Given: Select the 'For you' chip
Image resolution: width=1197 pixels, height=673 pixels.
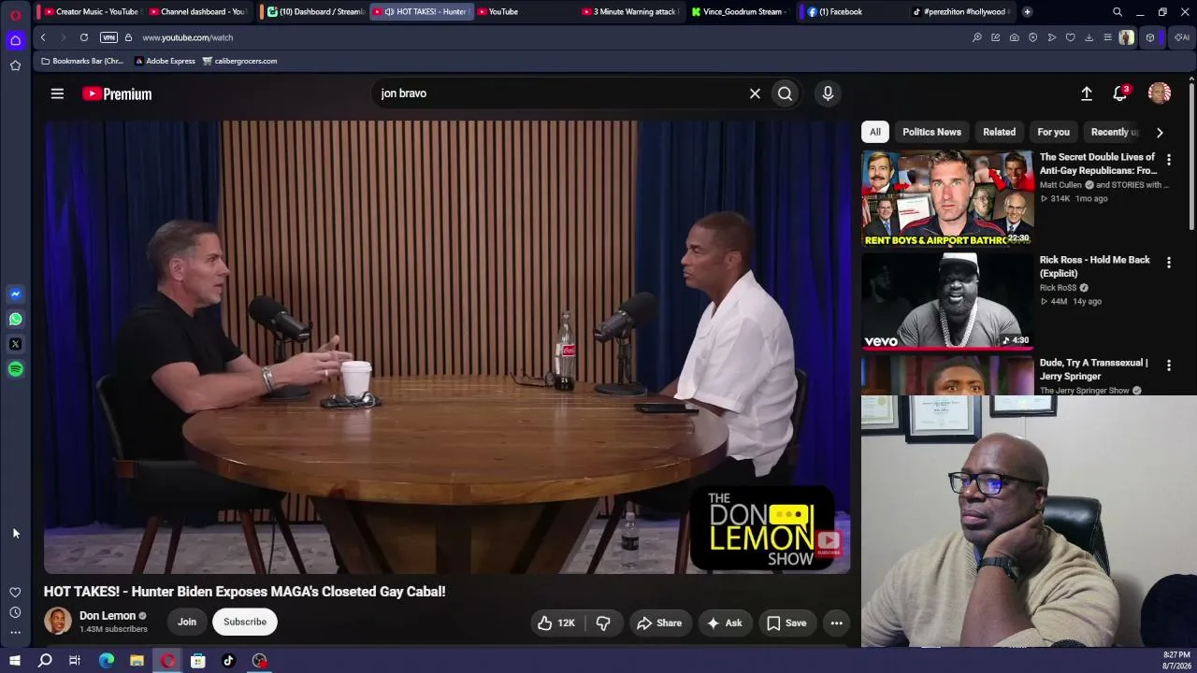Looking at the screenshot, I should [1053, 132].
